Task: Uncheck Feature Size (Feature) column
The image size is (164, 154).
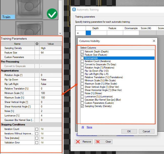Action: (82, 55)
